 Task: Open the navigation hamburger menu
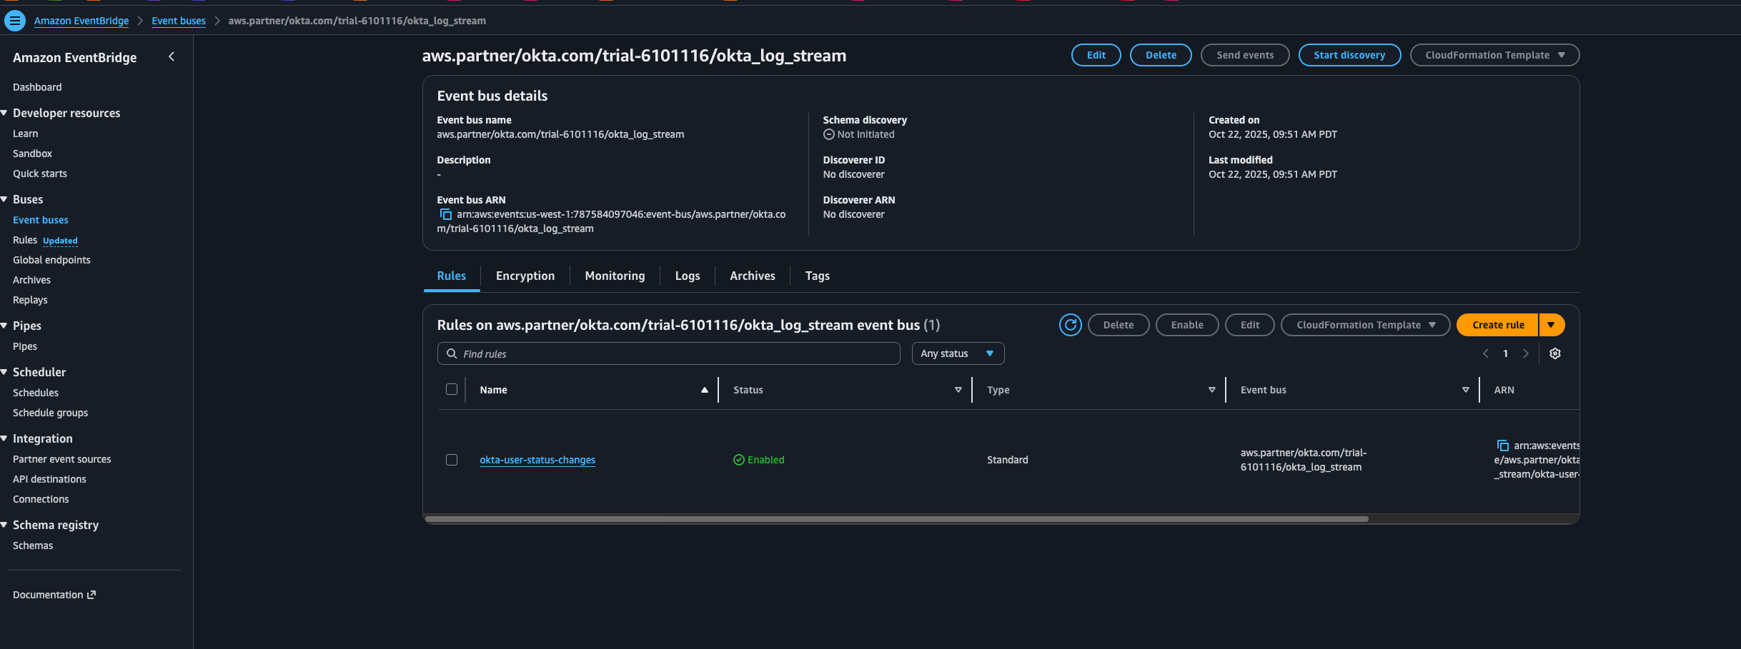coord(15,21)
